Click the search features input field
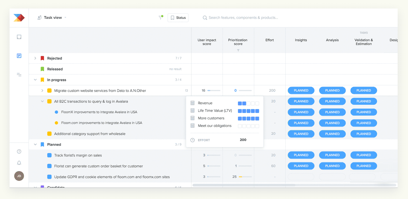 [x=243, y=18]
